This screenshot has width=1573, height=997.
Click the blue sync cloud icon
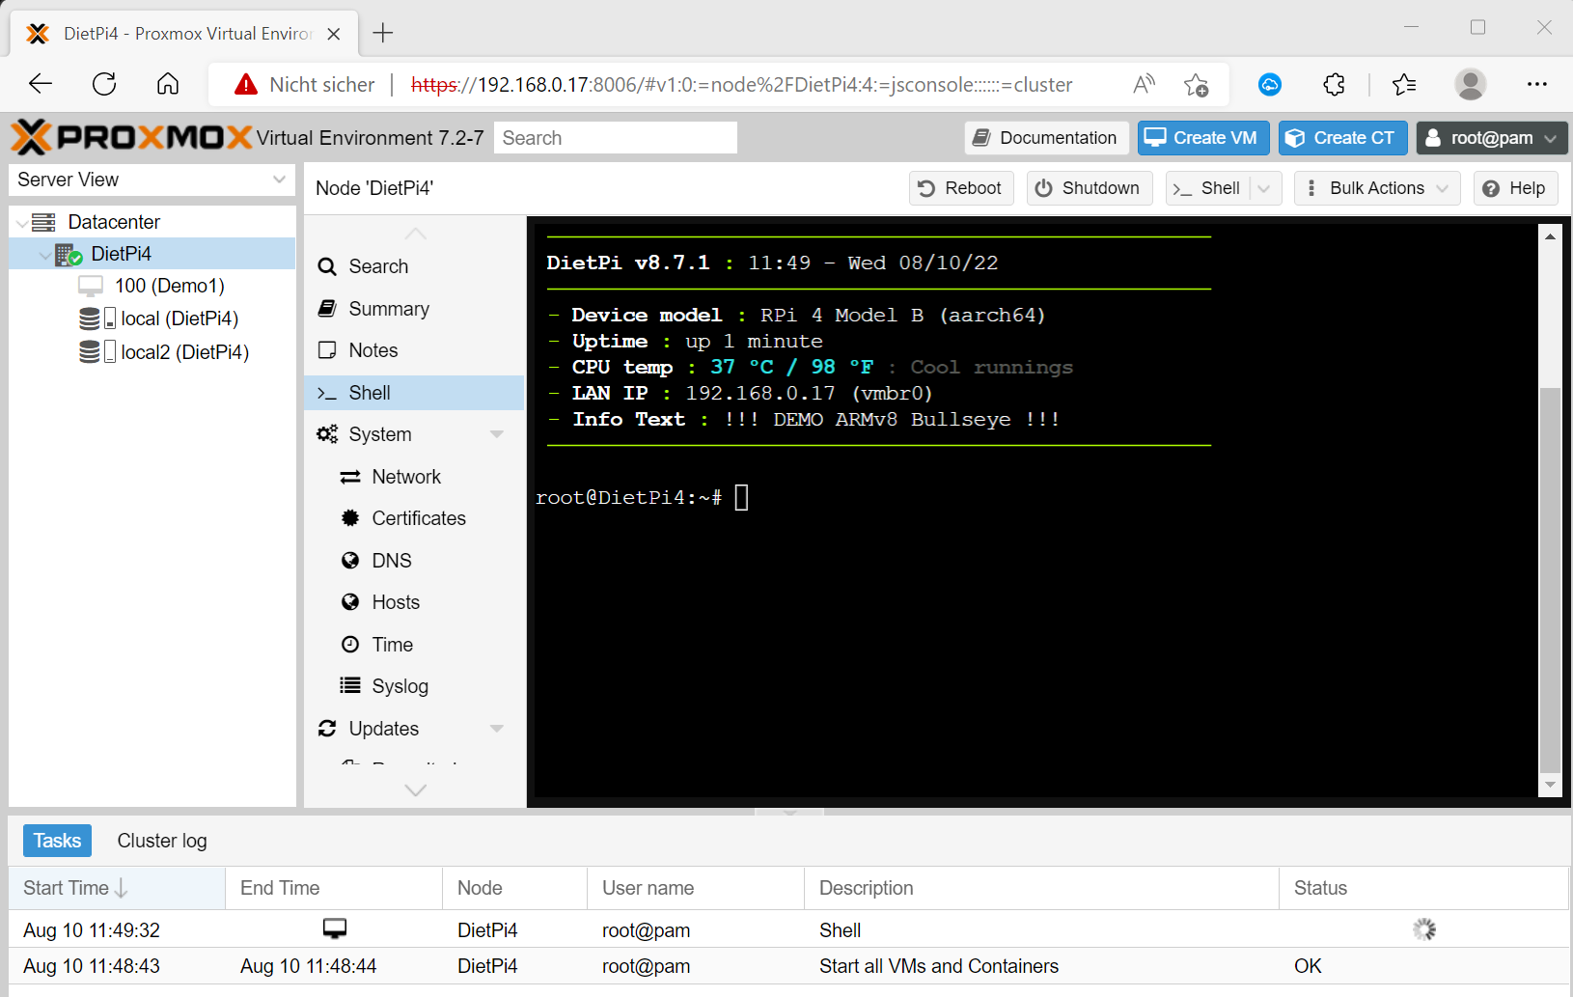1270,84
